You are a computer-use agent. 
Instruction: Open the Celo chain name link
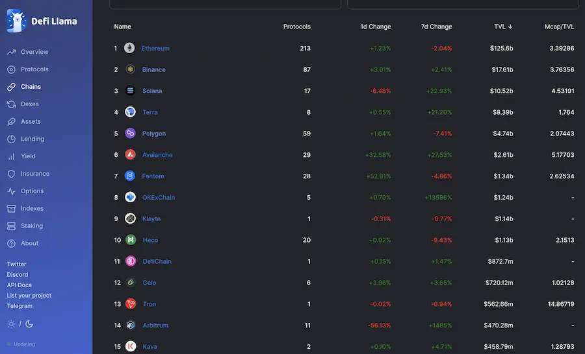pyautogui.click(x=149, y=283)
